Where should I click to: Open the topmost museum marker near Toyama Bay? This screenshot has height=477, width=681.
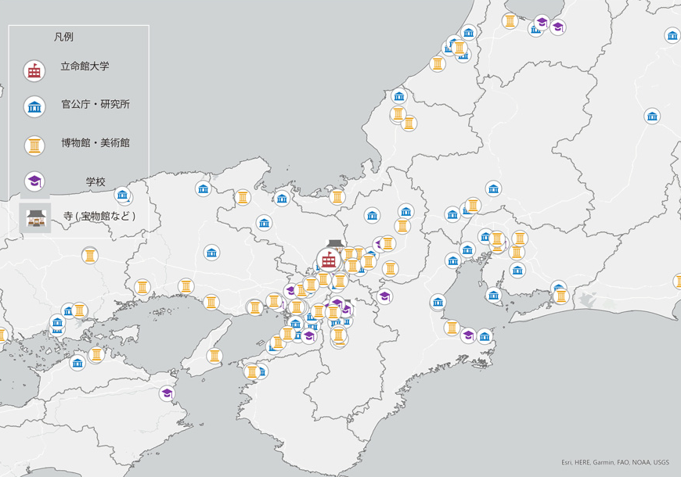[510, 21]
